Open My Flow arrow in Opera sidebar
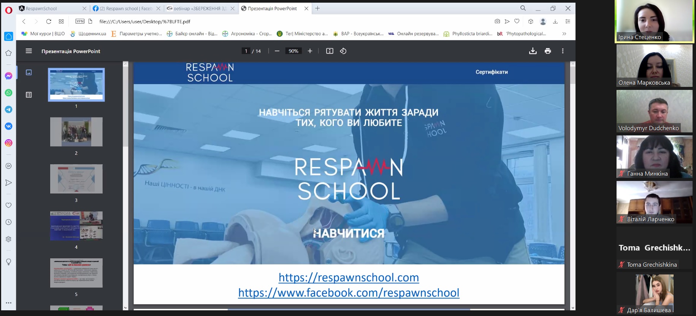The height and width of the screenshot is (316, 696). click(x=8, y=183)
